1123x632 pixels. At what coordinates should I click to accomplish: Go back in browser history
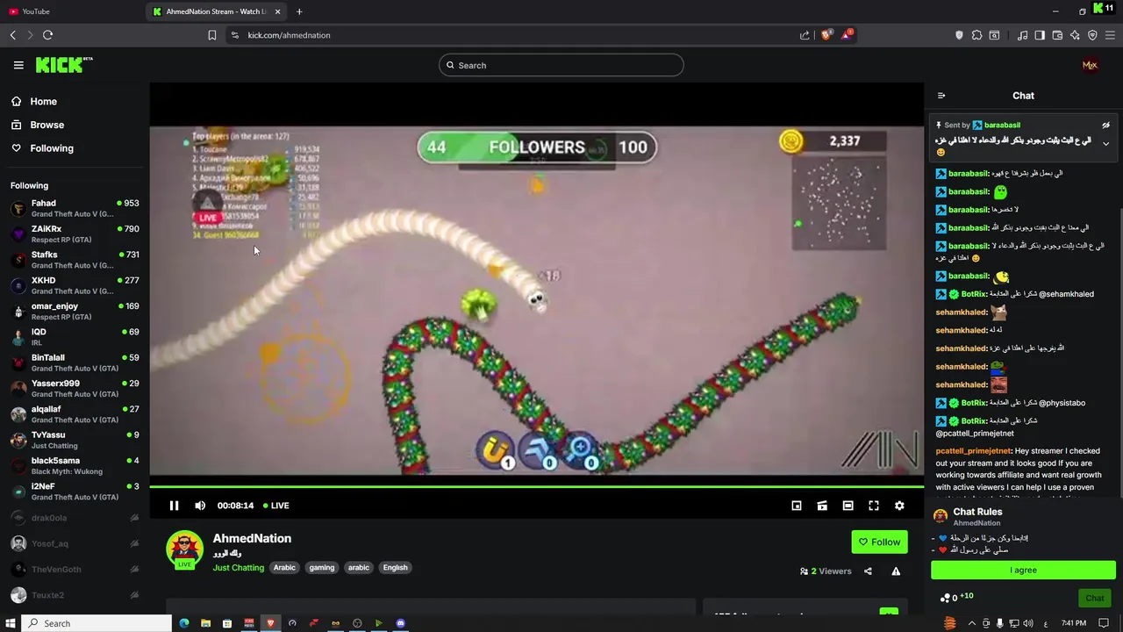point(12,35)
